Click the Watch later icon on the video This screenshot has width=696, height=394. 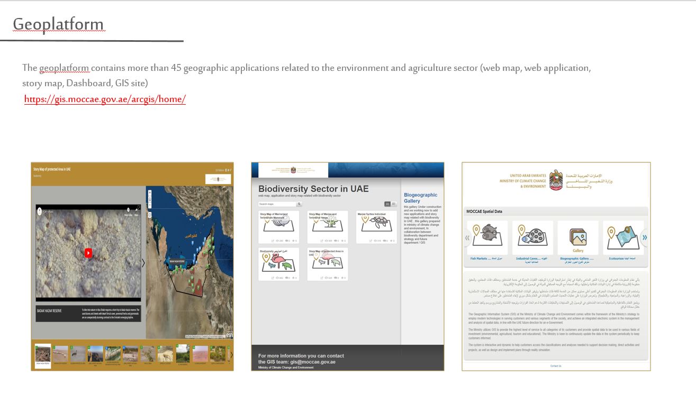[x=128, y=211]
